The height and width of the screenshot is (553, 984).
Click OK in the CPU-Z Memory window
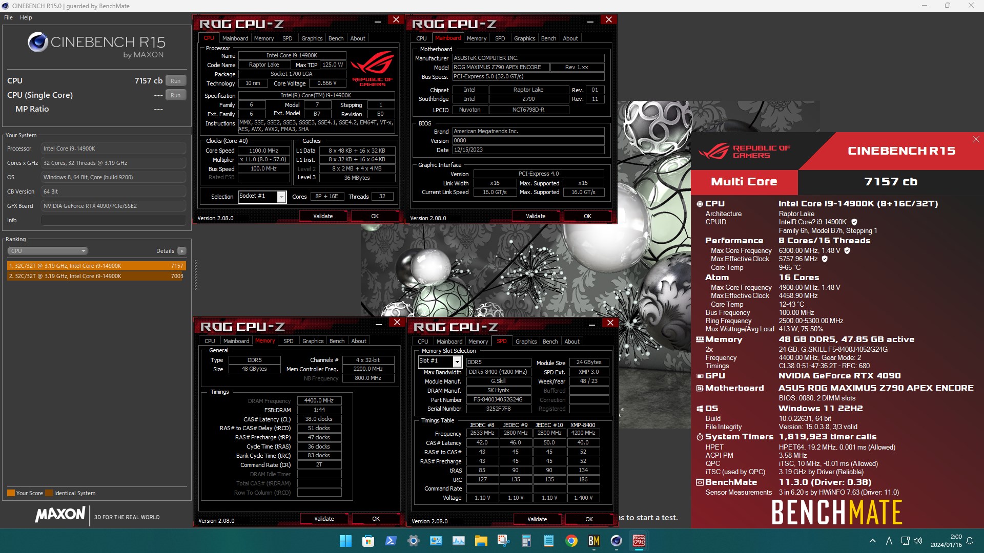pos(376,519)
